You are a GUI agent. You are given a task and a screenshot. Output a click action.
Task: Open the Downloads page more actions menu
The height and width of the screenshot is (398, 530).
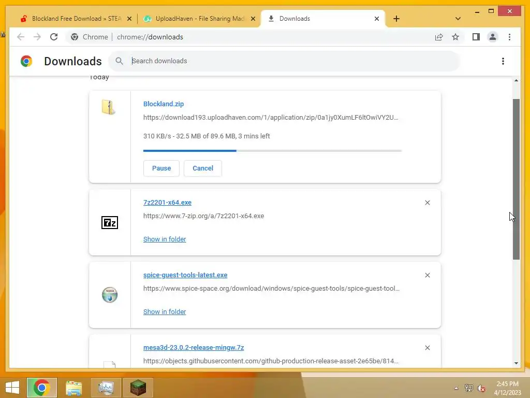click(x=503, y=61)
